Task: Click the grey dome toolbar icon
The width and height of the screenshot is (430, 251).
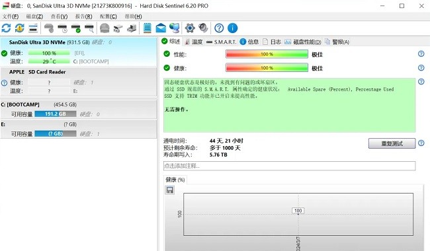Action: click(105, 28)
